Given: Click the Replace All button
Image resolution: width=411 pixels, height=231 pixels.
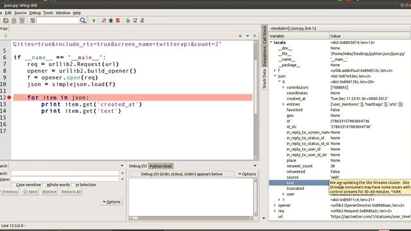Looking at the screenshot, I should tap(71, 192).
